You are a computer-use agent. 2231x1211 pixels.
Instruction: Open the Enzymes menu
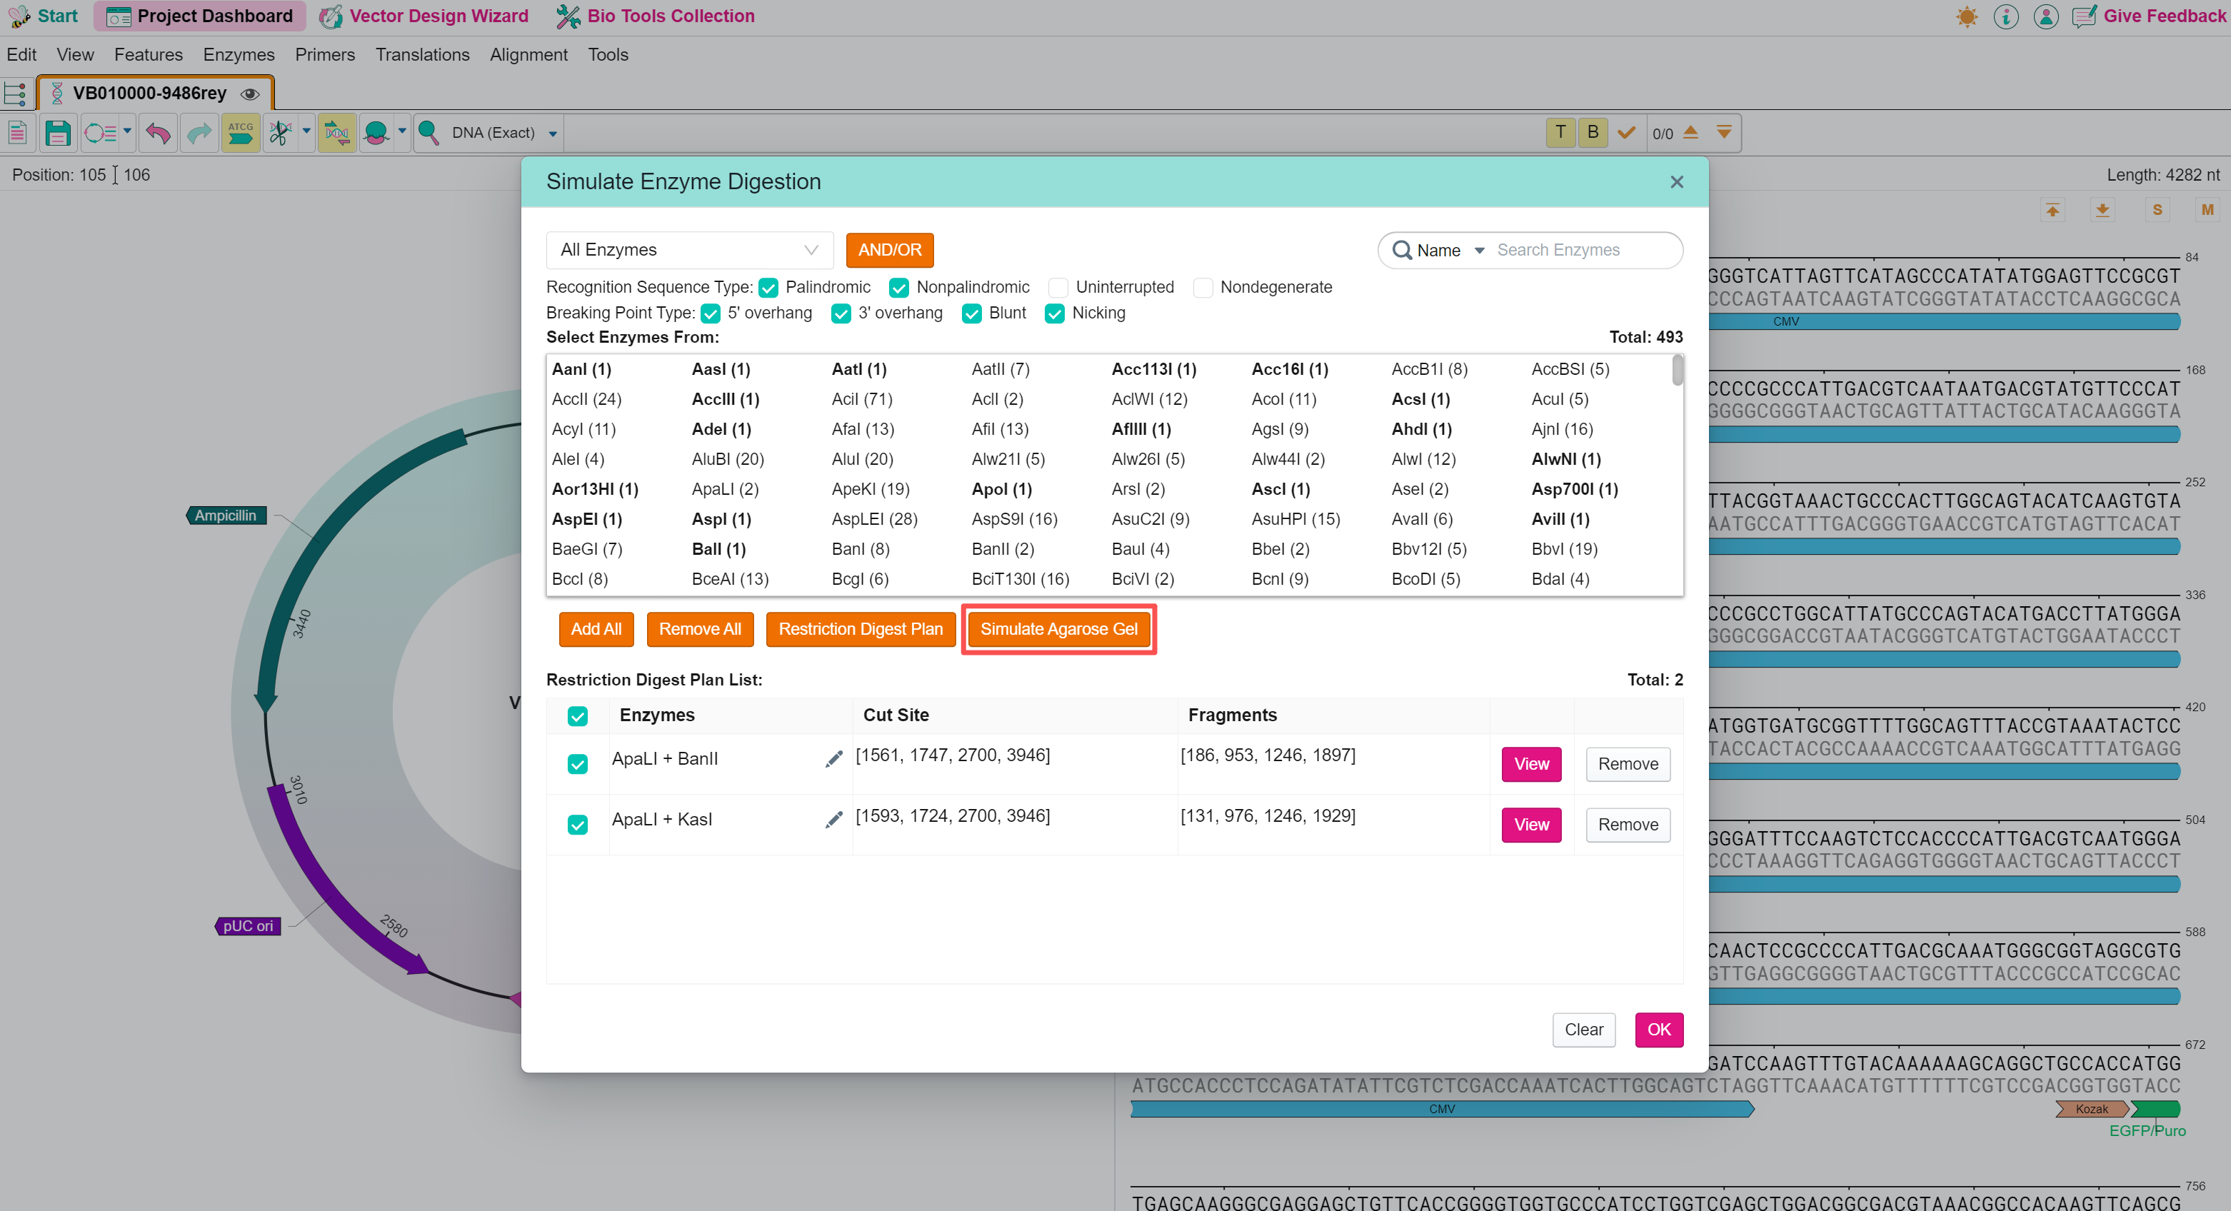[239, 54]
